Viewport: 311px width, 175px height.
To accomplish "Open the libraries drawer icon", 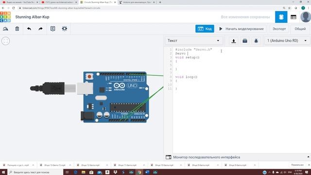I will coord(245,41).
